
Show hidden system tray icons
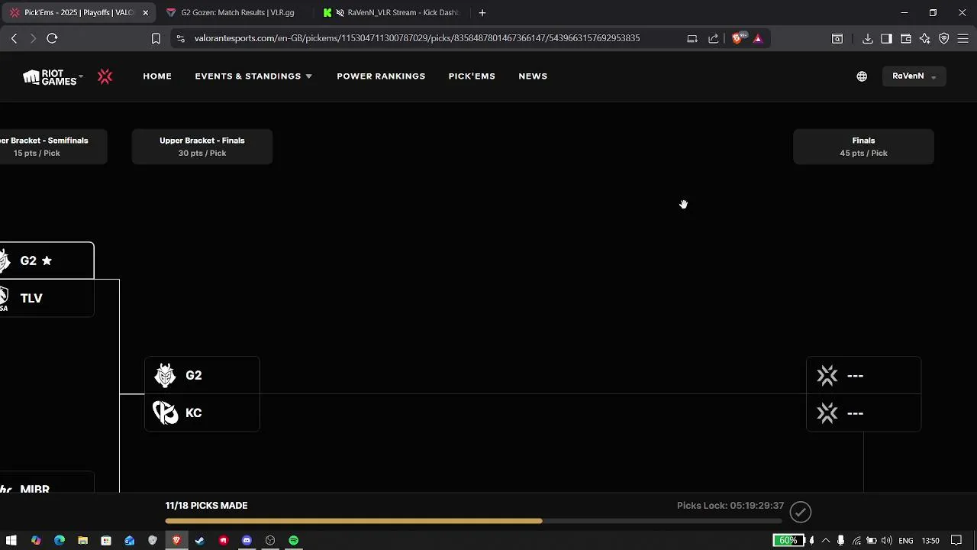(x=826, y=541)
